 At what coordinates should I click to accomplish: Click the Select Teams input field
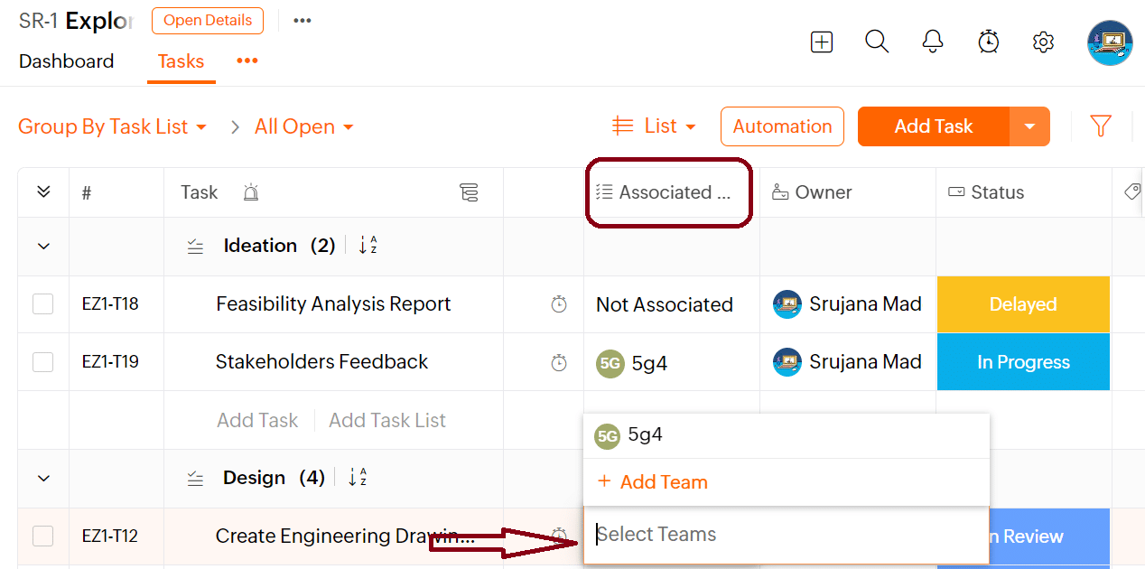click(787, 535)
